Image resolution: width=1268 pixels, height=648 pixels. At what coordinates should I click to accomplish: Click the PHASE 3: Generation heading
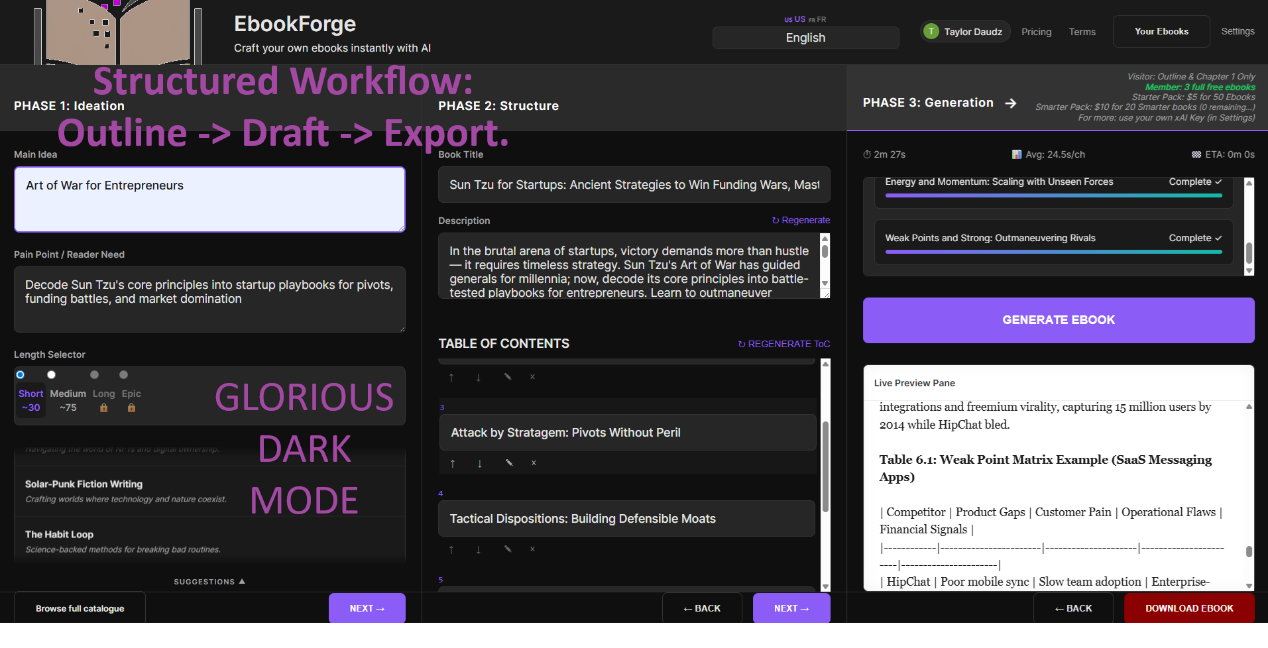928,103
